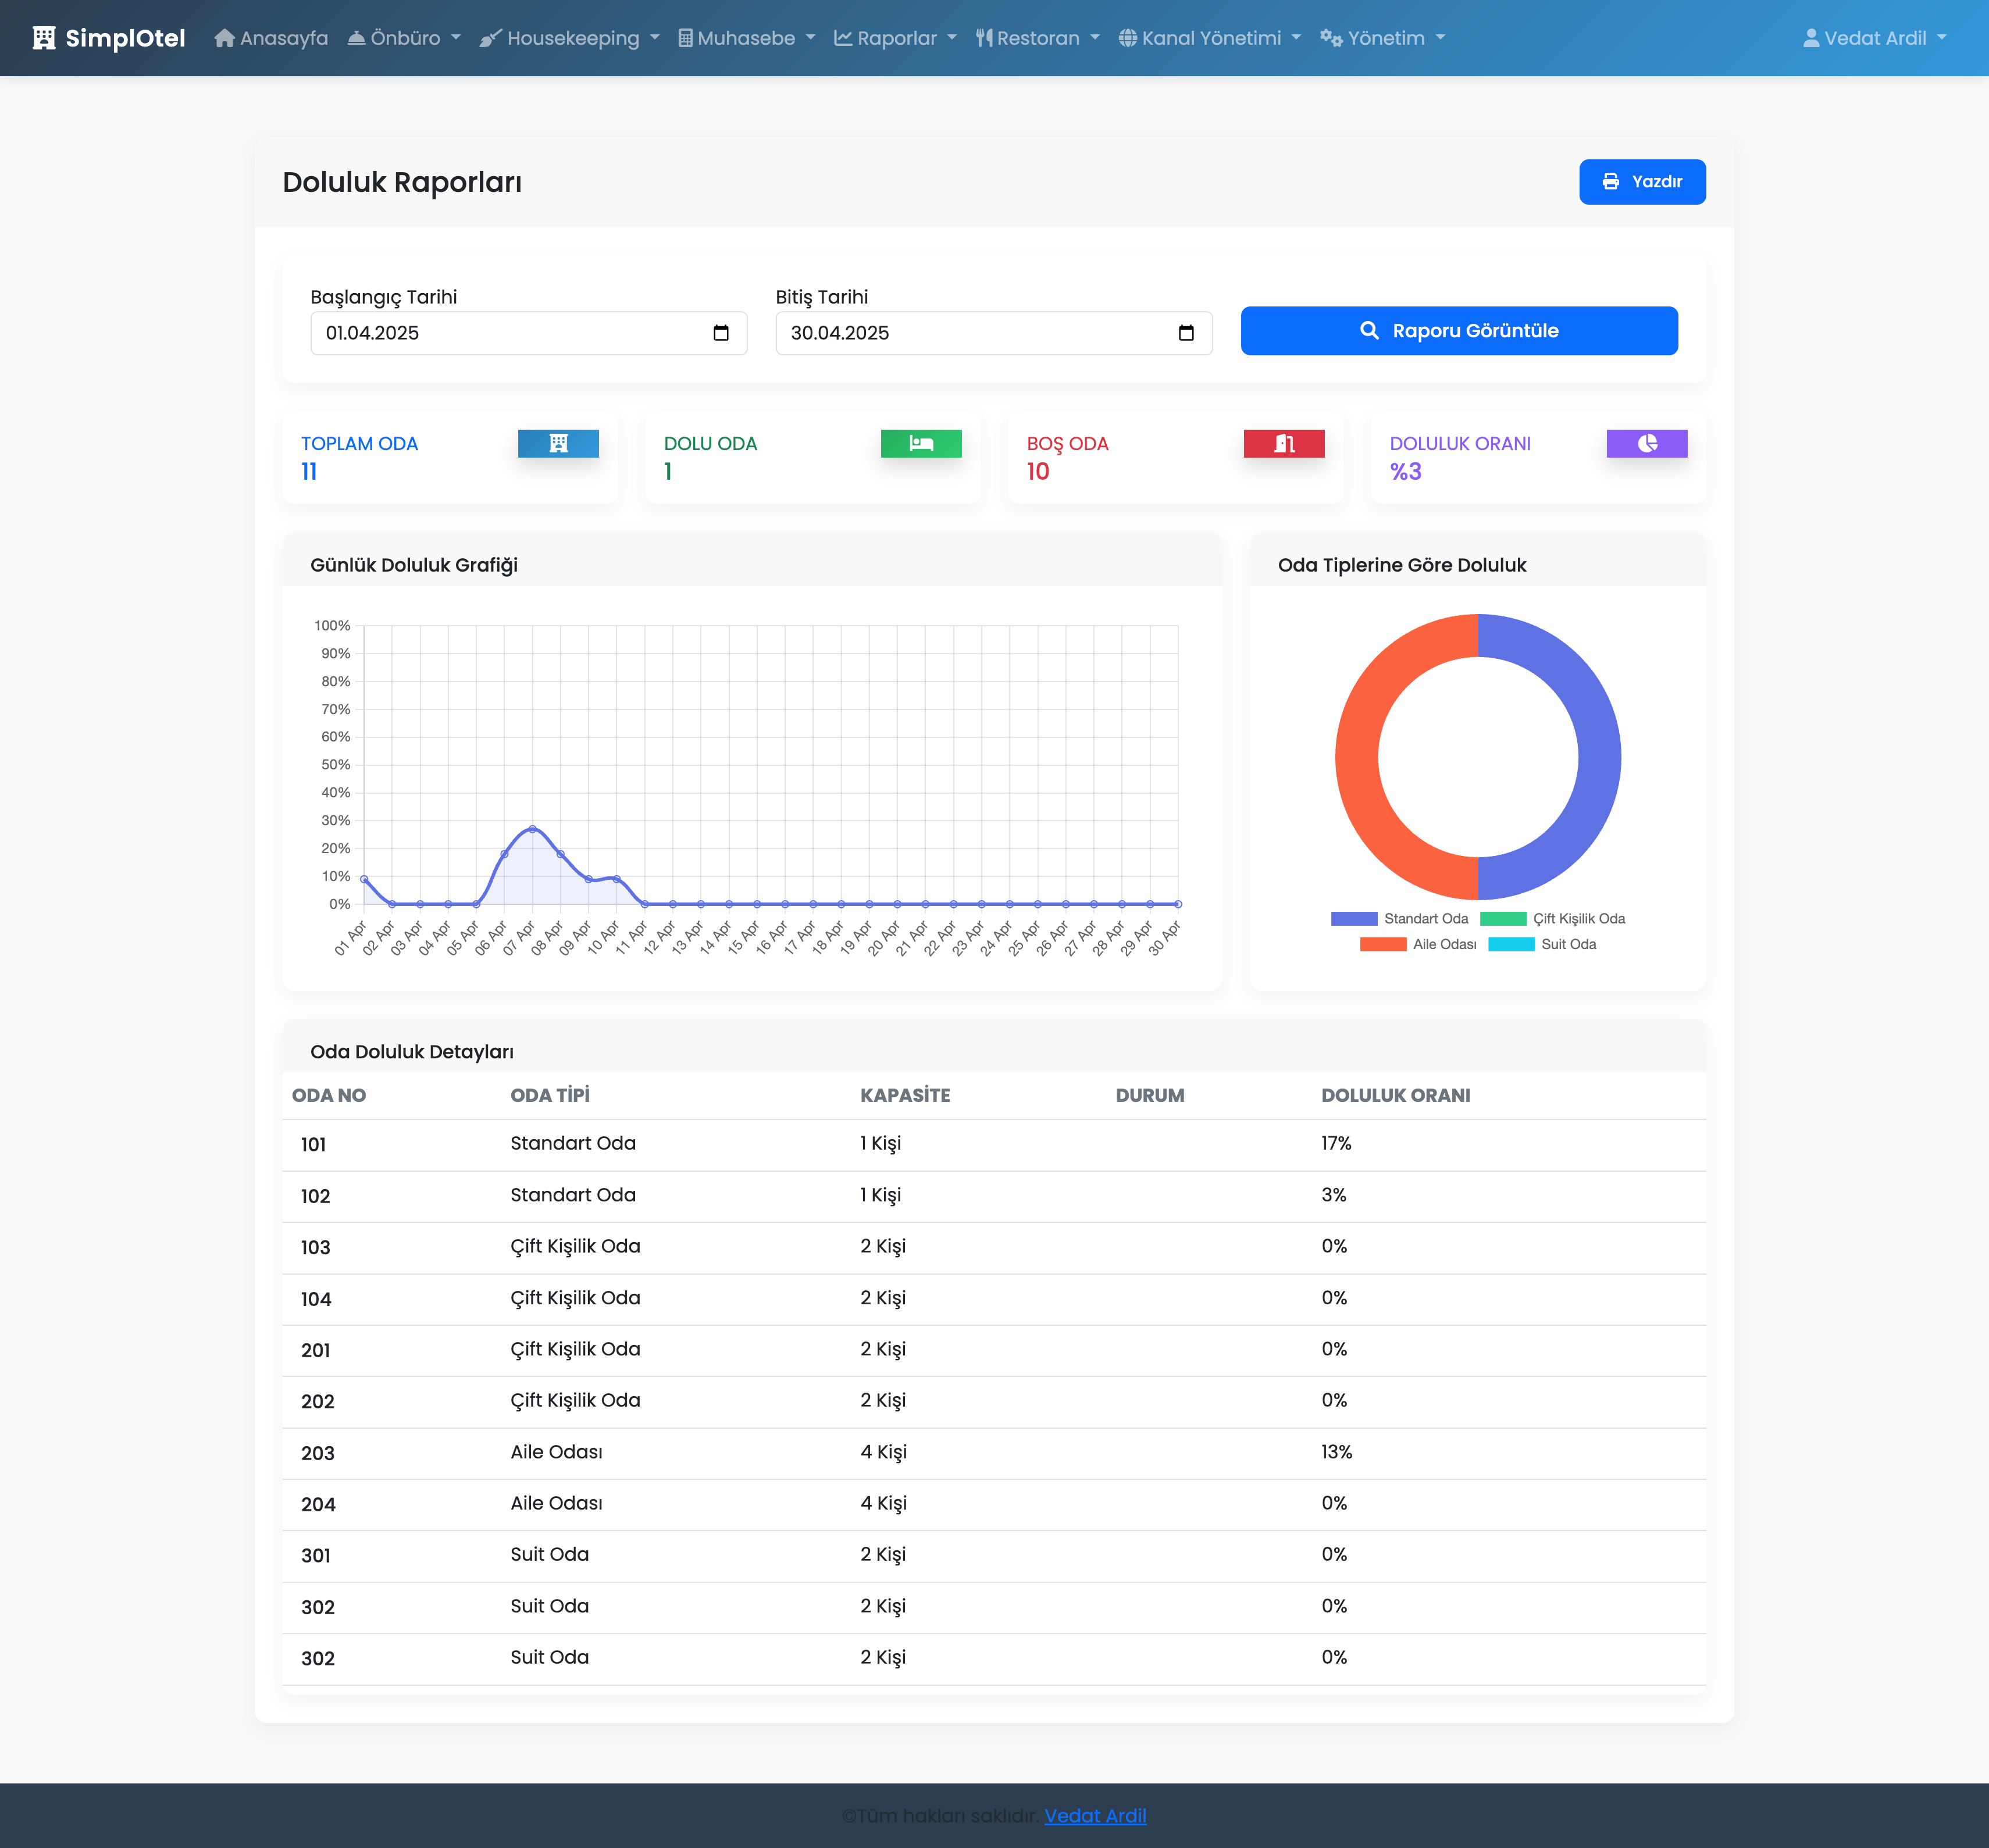
Task: Click the pie chart icon on Doluluk Oranı card
Action: pyautogui.click(x=1646, y=443)
